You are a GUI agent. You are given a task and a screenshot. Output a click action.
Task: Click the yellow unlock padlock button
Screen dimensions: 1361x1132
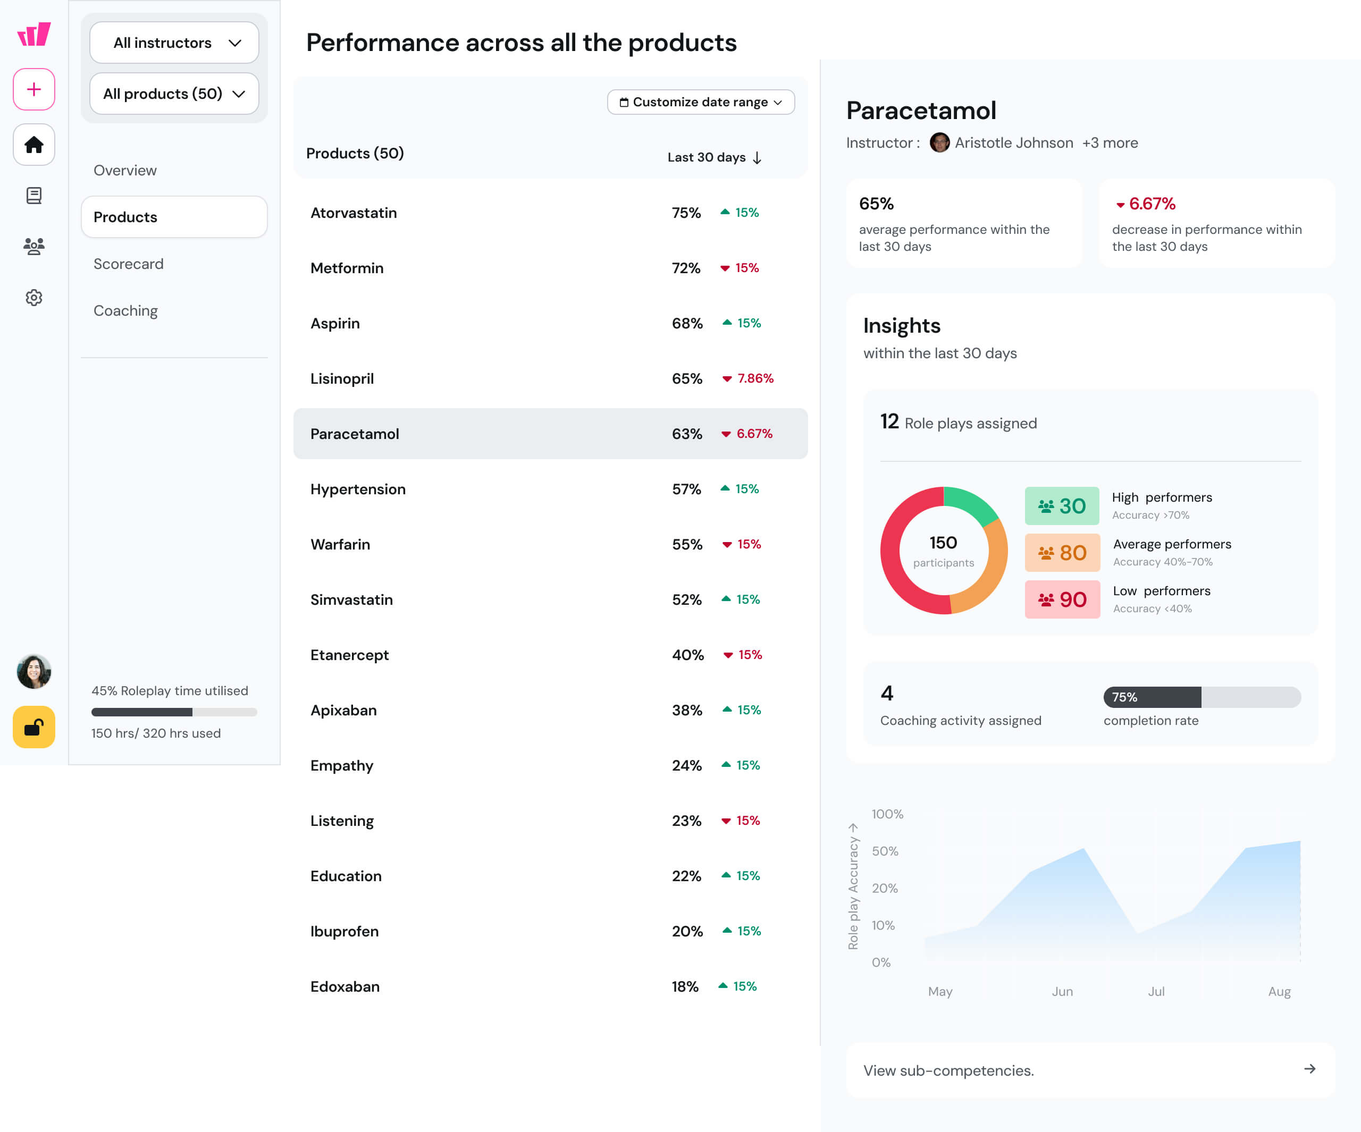coord(33,727)
